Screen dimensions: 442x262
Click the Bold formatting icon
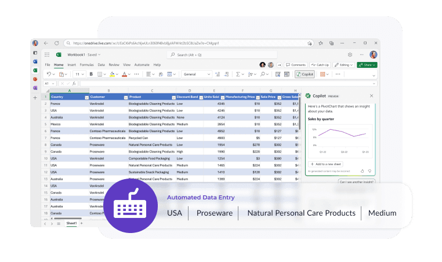pyautogui.click(x=91, y=74)
